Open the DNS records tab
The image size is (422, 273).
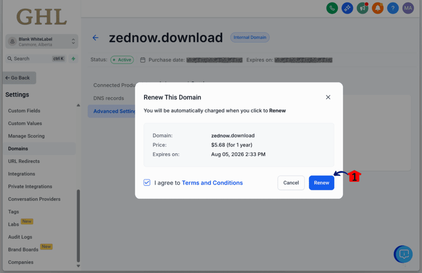click(x=109, y=98)
